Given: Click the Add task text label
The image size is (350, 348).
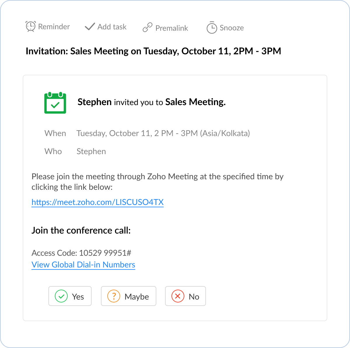Looking at the screenshot, I should (112, 27).
